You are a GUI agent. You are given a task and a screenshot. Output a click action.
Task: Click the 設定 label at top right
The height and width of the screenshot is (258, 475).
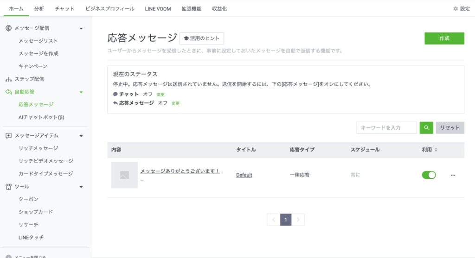tap(465, 9)
